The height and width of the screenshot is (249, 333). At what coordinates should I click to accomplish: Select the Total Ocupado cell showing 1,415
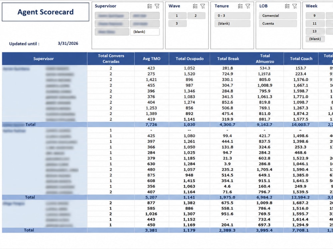click(189, 181)
